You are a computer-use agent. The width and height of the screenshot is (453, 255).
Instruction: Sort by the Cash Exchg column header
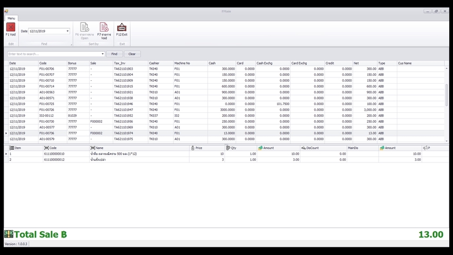(x=273, y=63)
